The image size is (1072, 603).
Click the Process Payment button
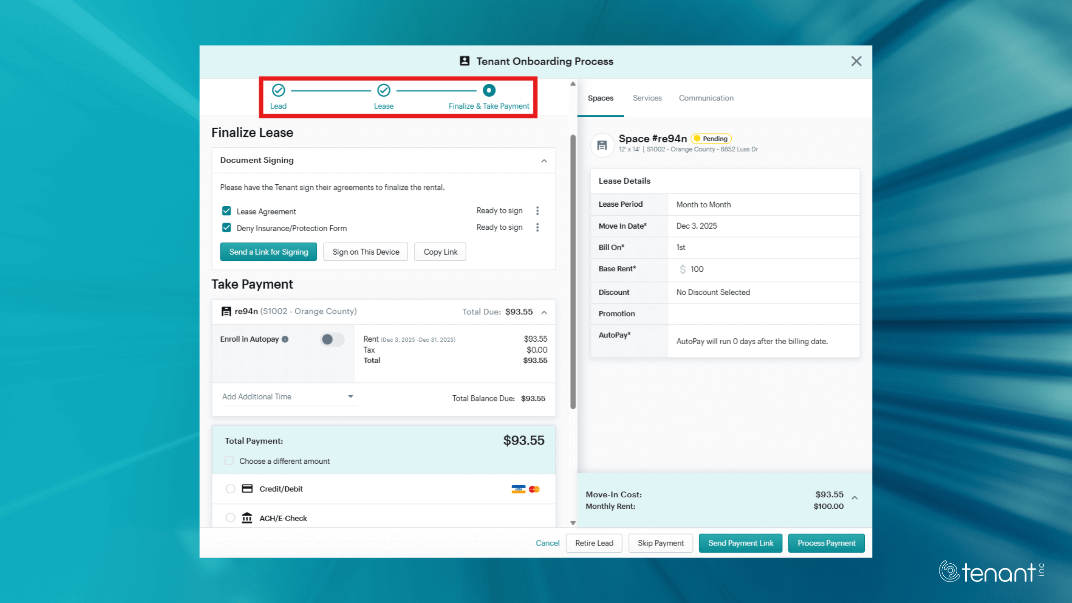tap(826, 543)
